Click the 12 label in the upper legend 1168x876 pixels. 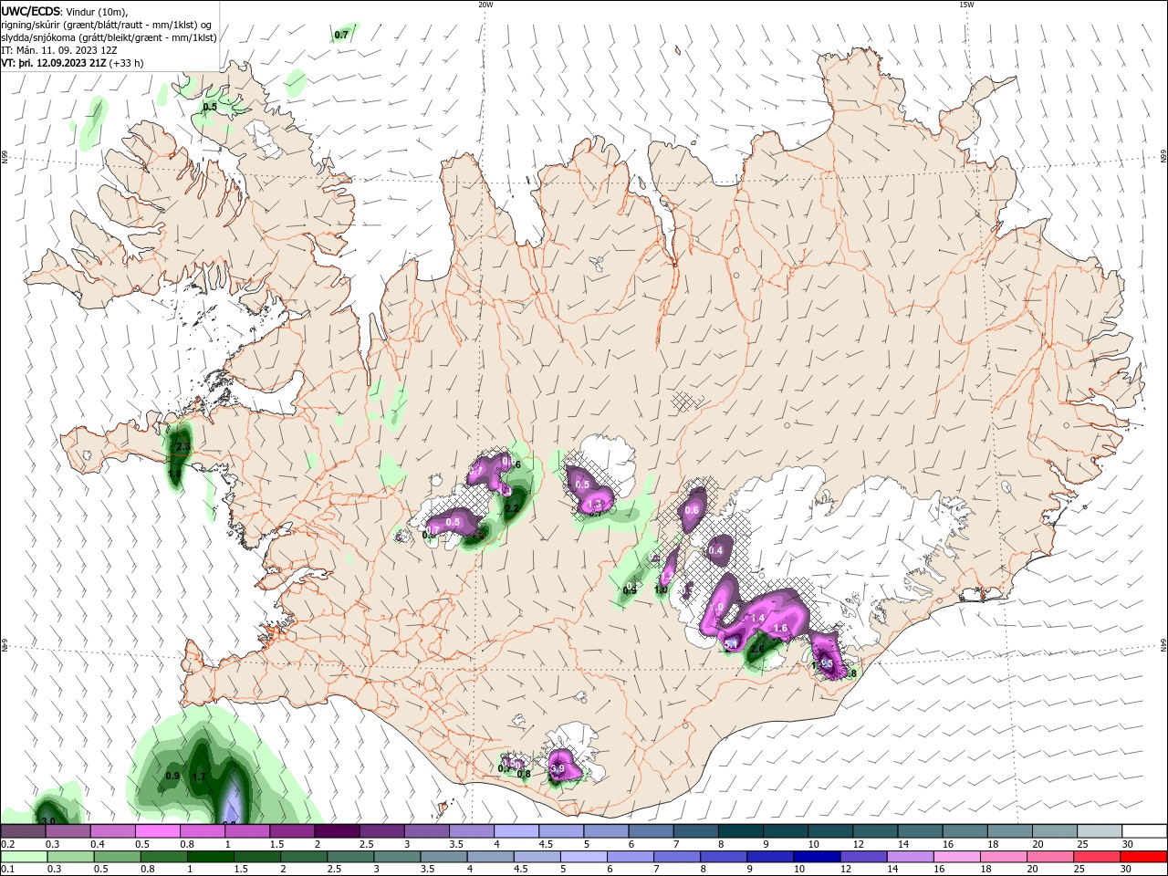click(859, 844)
